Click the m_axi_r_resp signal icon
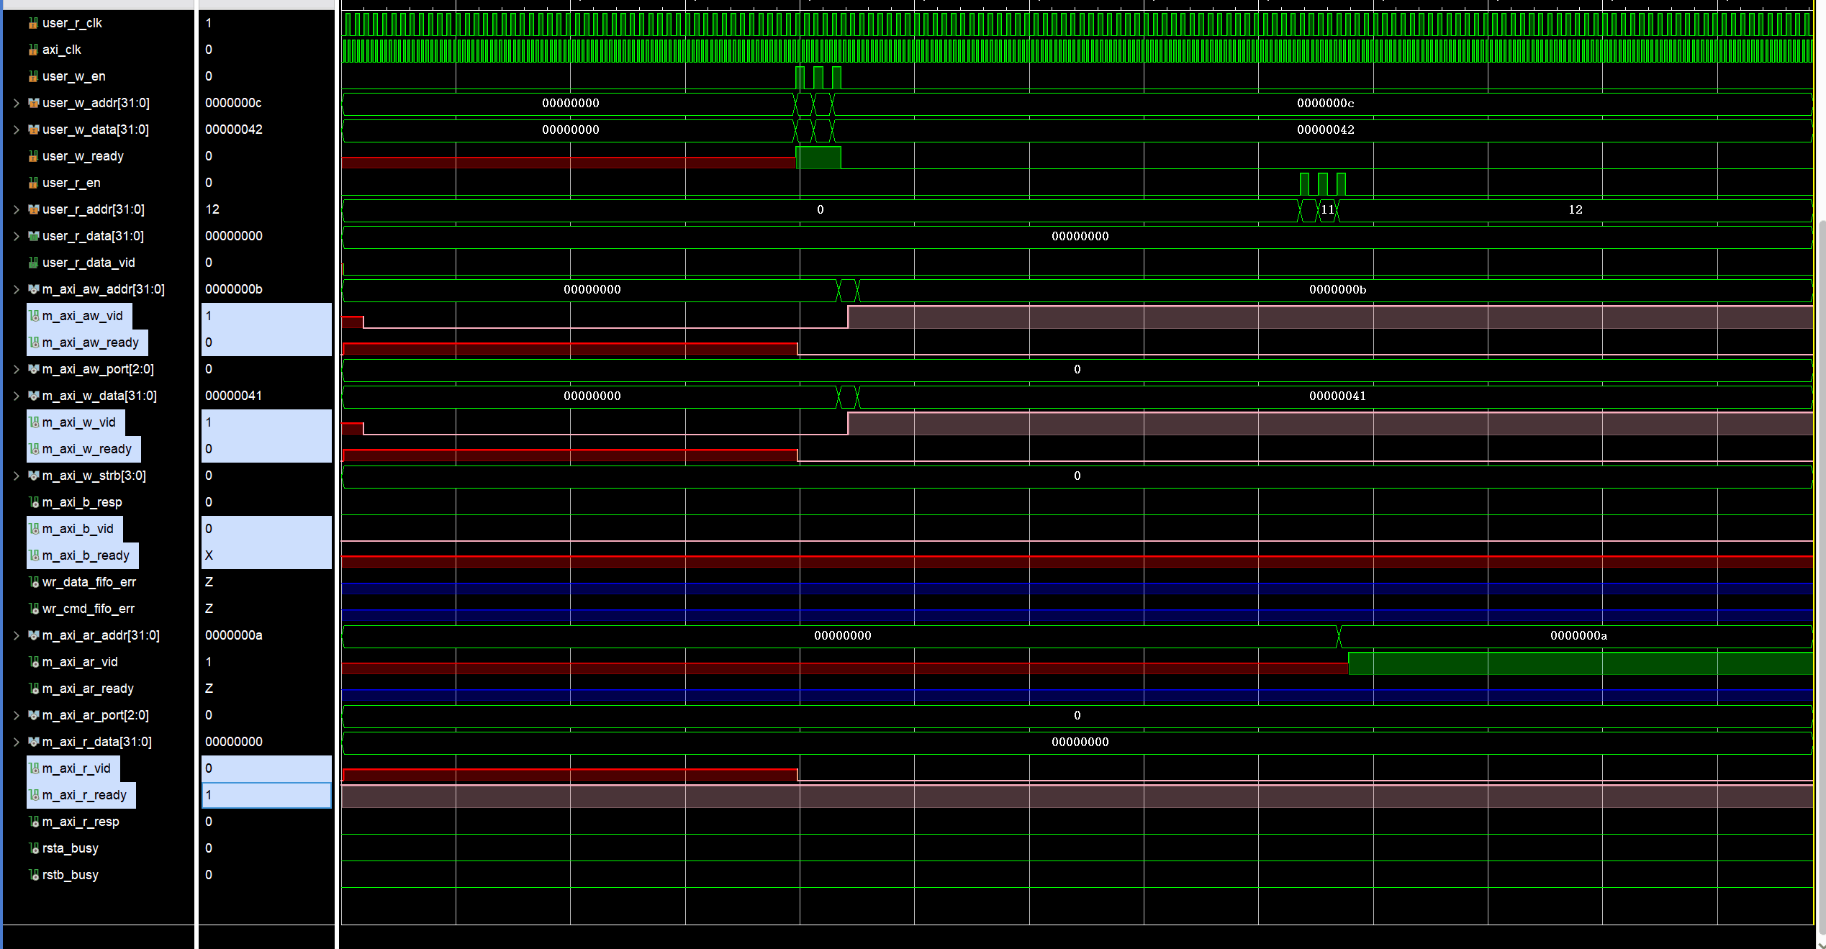 click(x=33, y=822)
